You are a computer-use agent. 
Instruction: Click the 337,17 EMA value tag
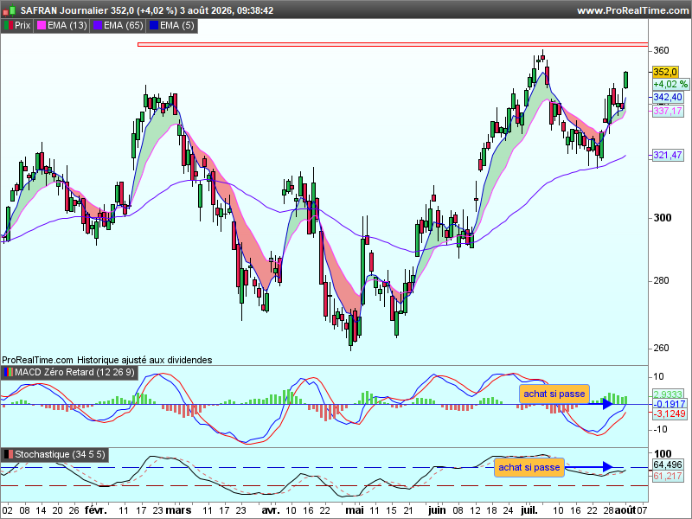pyautogui.click(x=668, y=111)
